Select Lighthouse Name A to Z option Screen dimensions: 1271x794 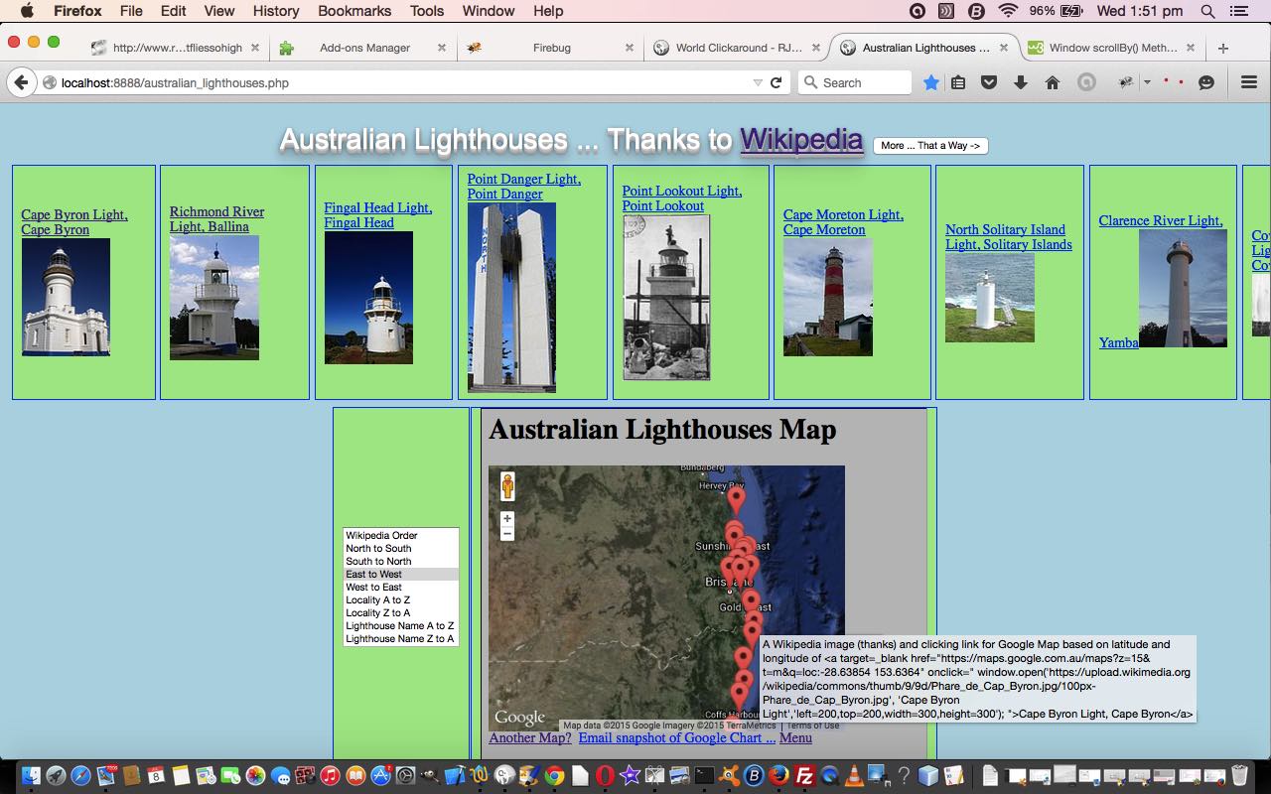click(401, 625)
